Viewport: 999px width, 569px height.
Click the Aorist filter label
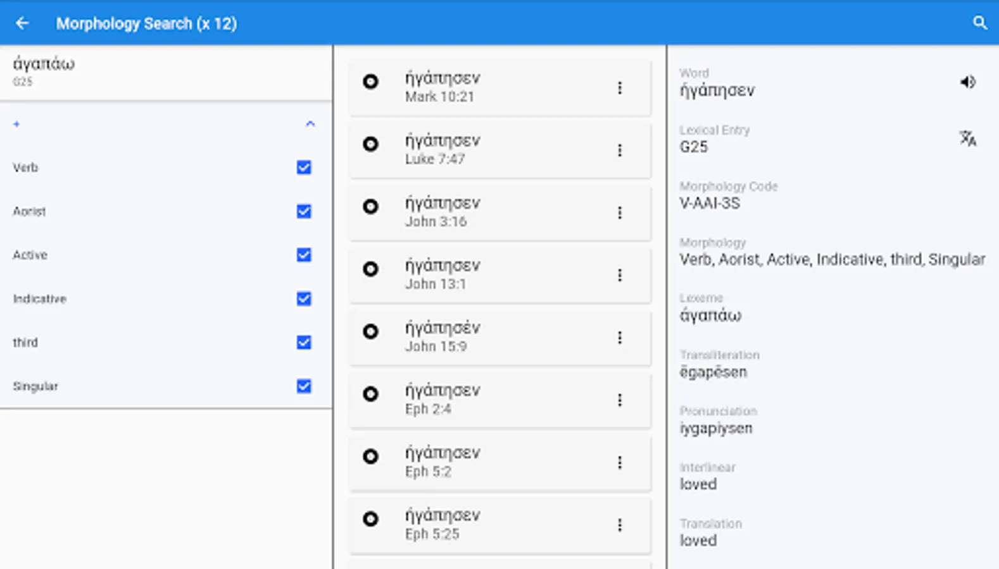click(x=29, y=211)
